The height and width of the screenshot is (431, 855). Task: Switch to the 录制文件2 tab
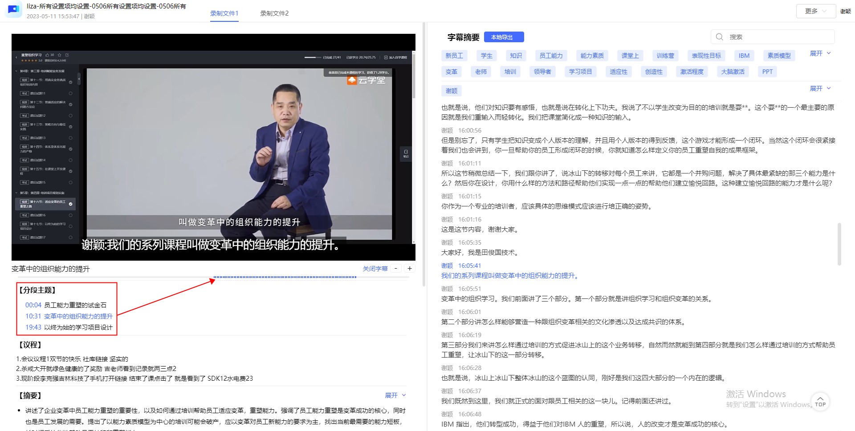coord(274,13)
